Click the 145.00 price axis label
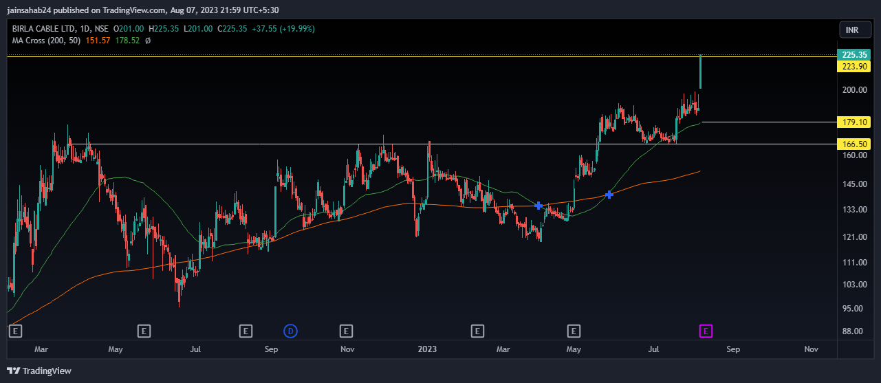 click(x=853, y=184)
